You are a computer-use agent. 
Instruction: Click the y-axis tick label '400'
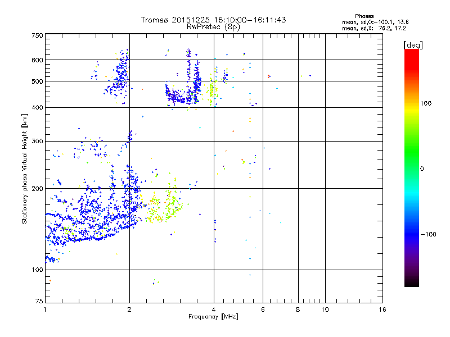38,107
